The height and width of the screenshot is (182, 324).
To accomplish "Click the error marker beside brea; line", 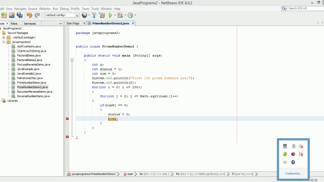I will [x=67, y=119].
